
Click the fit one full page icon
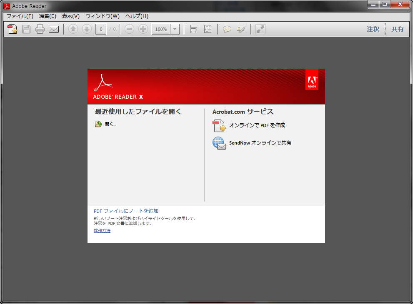pyautogui.click(x=208, y=29)
